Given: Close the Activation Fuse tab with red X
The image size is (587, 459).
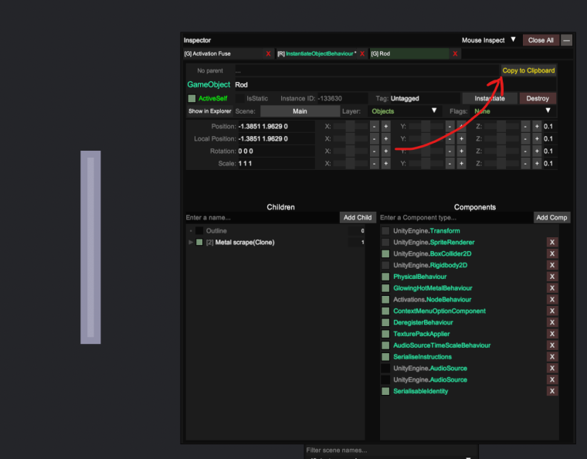Looking at the screenshot, I should point(268,53).
